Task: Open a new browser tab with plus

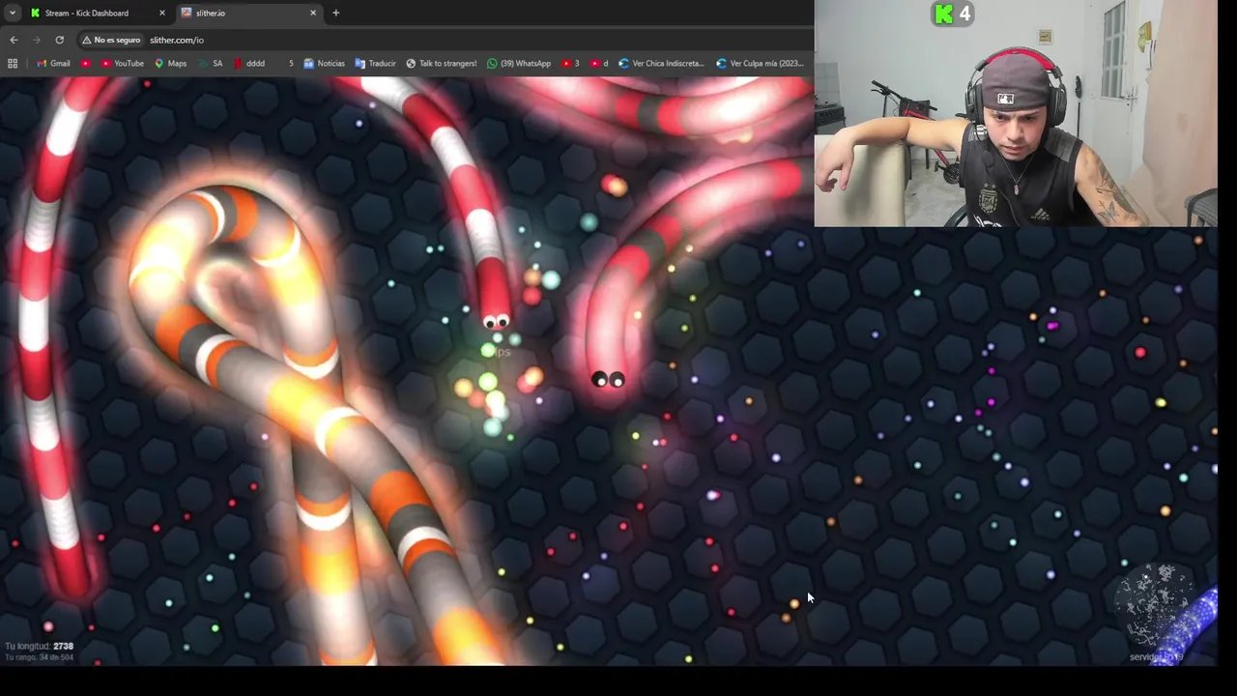Action: [x=335, y=13]
